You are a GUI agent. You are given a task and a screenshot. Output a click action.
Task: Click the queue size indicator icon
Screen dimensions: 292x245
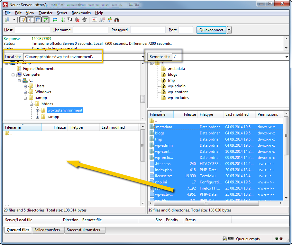(x=231, y=239)
